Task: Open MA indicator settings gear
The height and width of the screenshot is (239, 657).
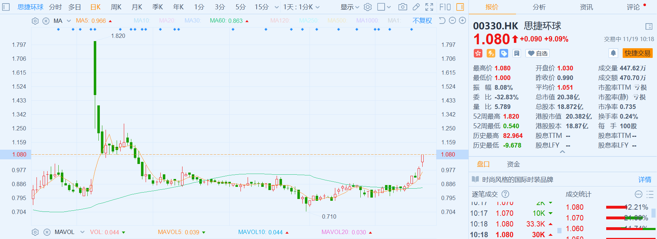Action: pos(35,21)
